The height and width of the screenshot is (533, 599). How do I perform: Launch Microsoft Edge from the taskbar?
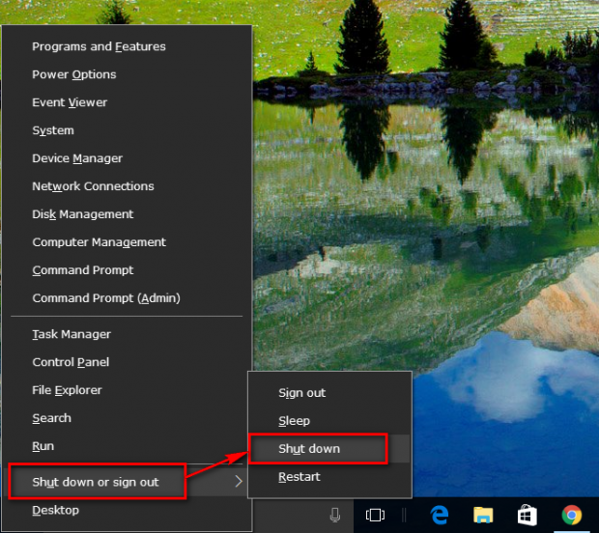[440, 515]
